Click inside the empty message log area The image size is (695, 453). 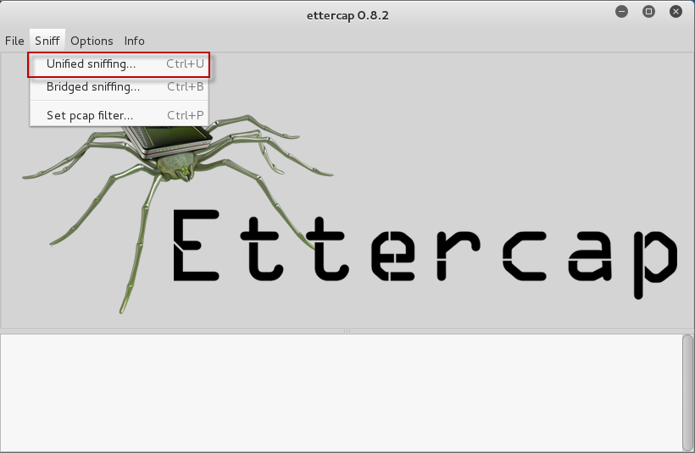point(342,393)
